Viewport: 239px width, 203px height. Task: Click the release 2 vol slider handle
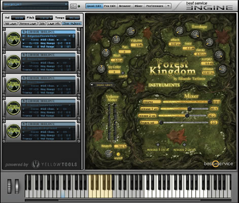pos(187,116)
